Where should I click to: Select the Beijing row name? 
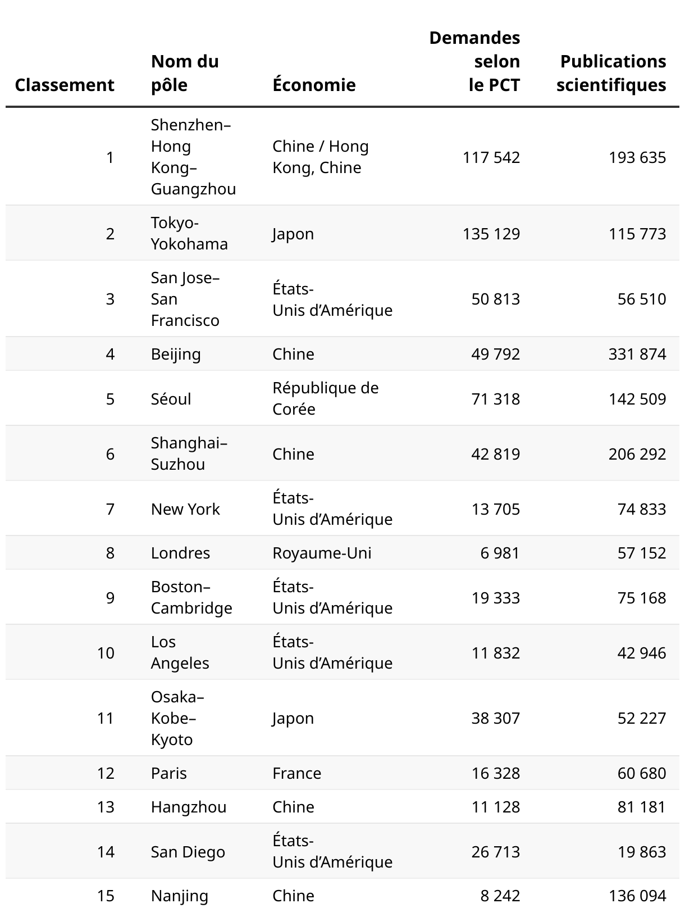tap(176, 354)
